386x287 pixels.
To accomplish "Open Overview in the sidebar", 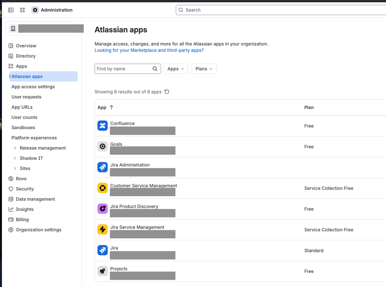I will pos(26,46).
